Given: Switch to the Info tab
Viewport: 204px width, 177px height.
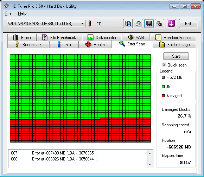Looking at the screenshot, I should pyautogui.click(x=64, y=45).
